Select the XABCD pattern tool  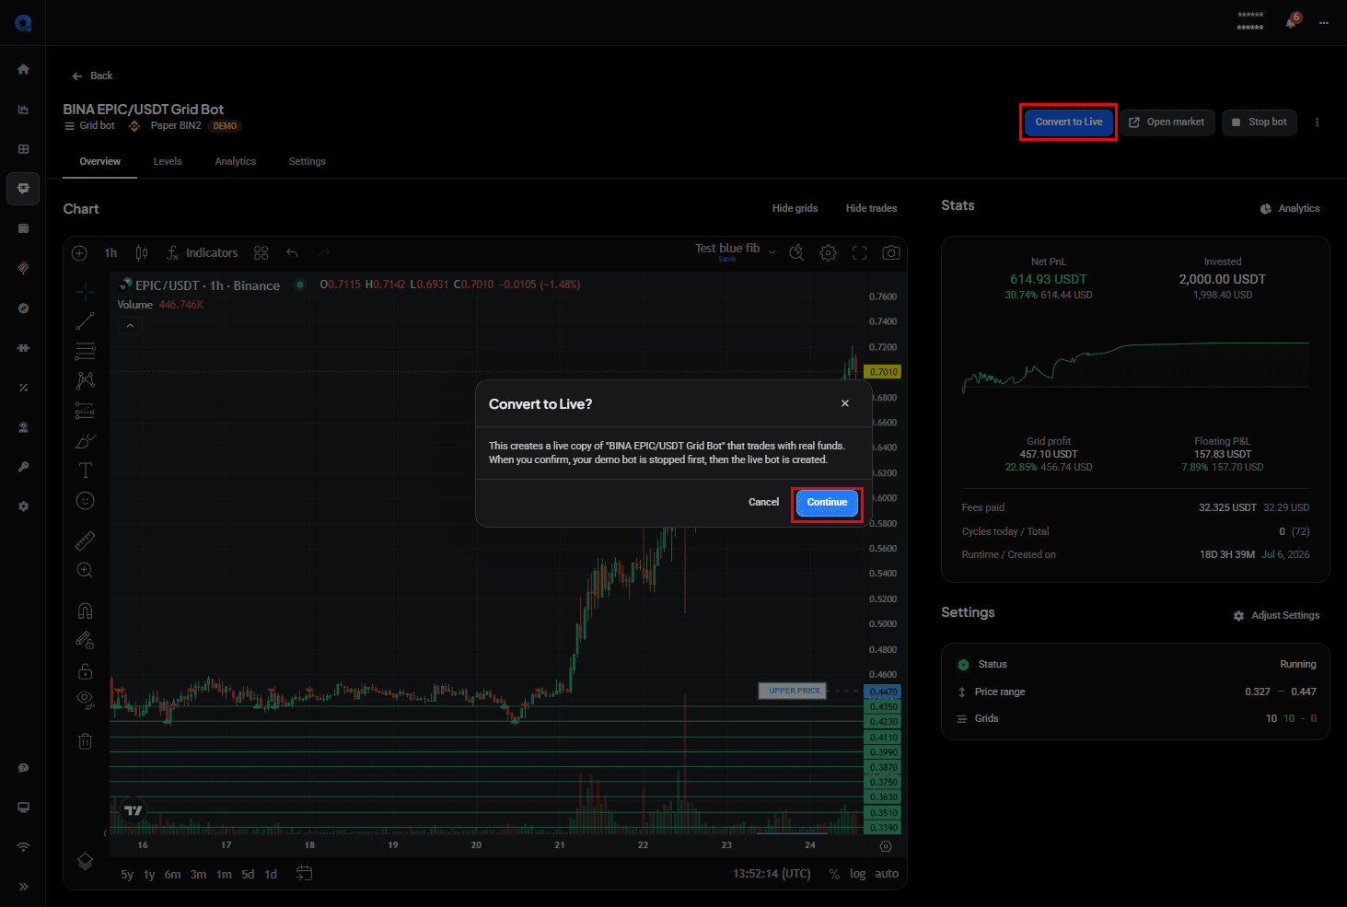(86, 380)
